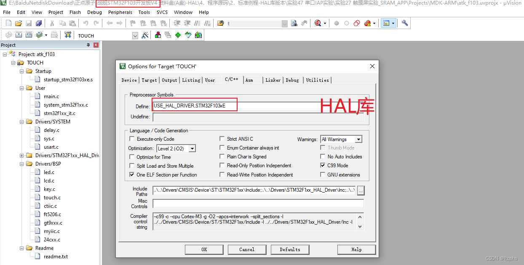Click the Indent selected lines icon
The width and height of the screenshot is (524, 265).
[x=177, y=23]
